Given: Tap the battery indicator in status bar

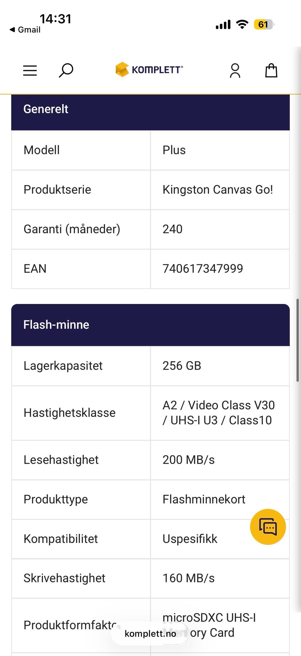Looking at the screenshot, I should click(x=264, y=25).
